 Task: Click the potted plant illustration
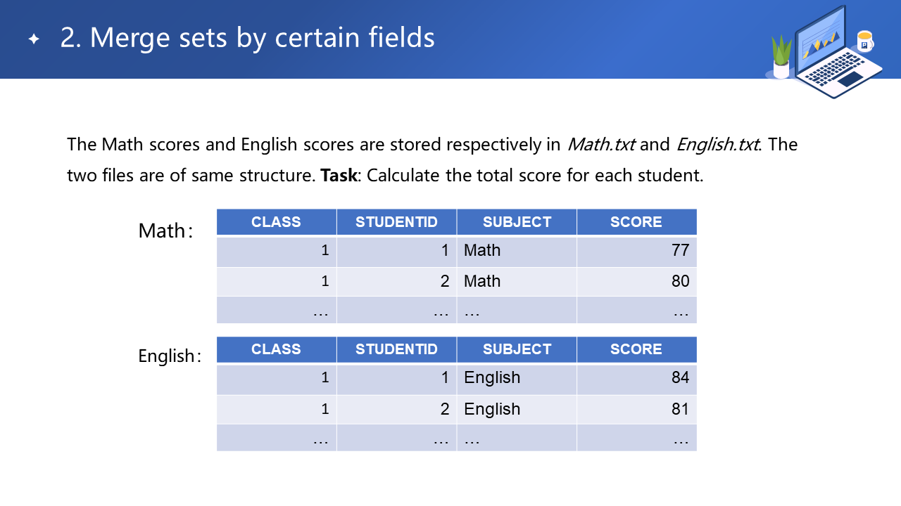[781, 58]
